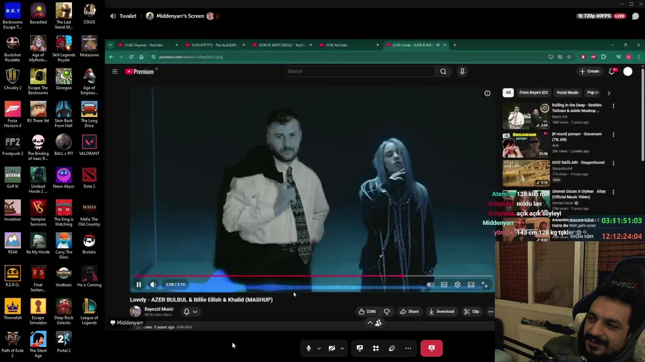The height and width of the screenshot is (362, 645).
Task: Open the Rolling in the Deep mashup thumbnail
Action: (526, 116)
